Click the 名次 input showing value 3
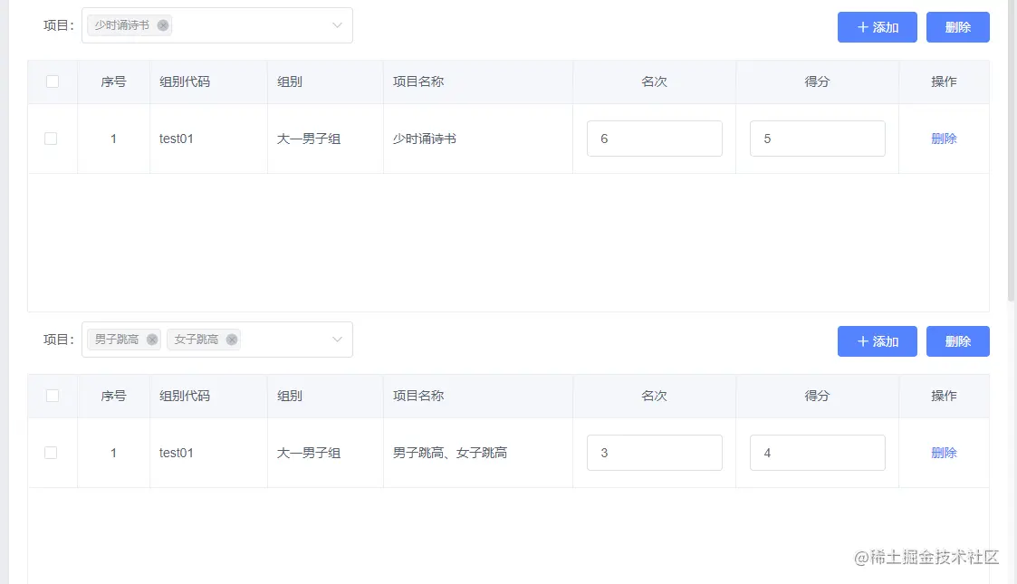This screenshot has width=1017, height=584. pyautogui.click(x=654, y=453)
